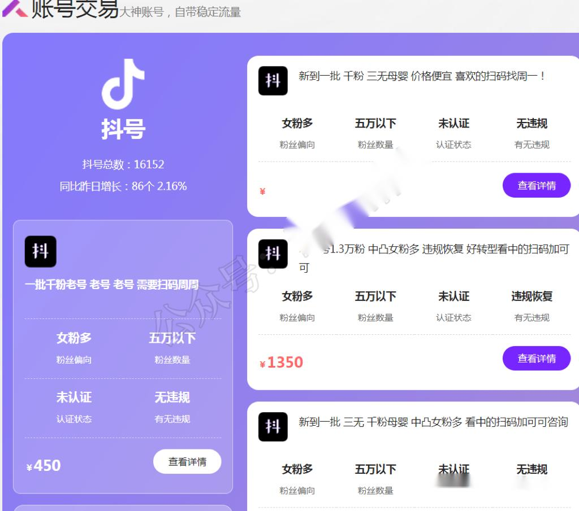Viewport: 579px width, 511px height.
Task: Click 无违规 in the 三无 千粉母婴 listing
Action: click(532, 469)
